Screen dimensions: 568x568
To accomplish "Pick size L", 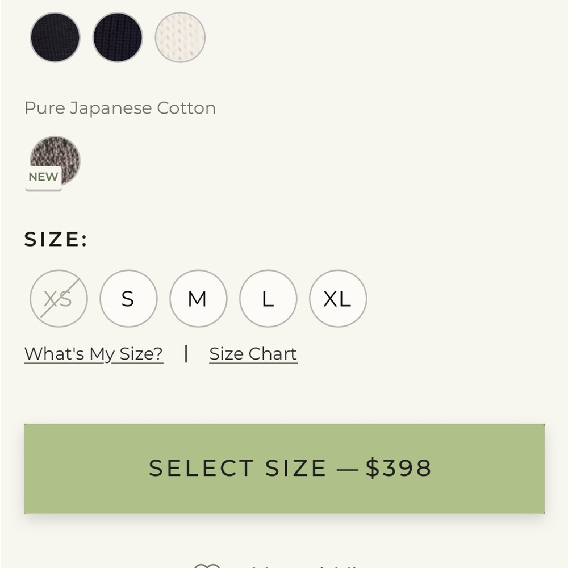I will [x=269, y=299].
